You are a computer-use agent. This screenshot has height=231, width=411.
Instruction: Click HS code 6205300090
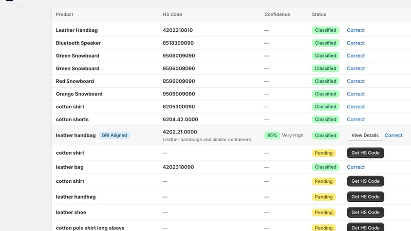179,107
